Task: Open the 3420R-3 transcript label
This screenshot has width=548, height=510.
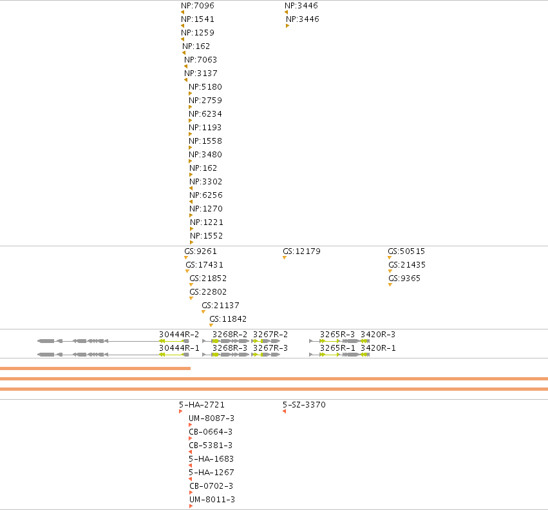Action: tap(378, 335)
